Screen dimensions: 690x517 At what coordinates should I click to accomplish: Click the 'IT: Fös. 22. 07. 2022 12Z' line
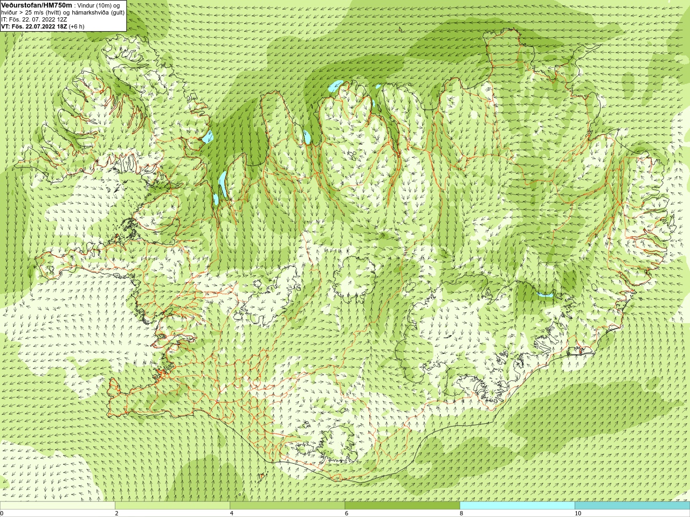point(34,19)
